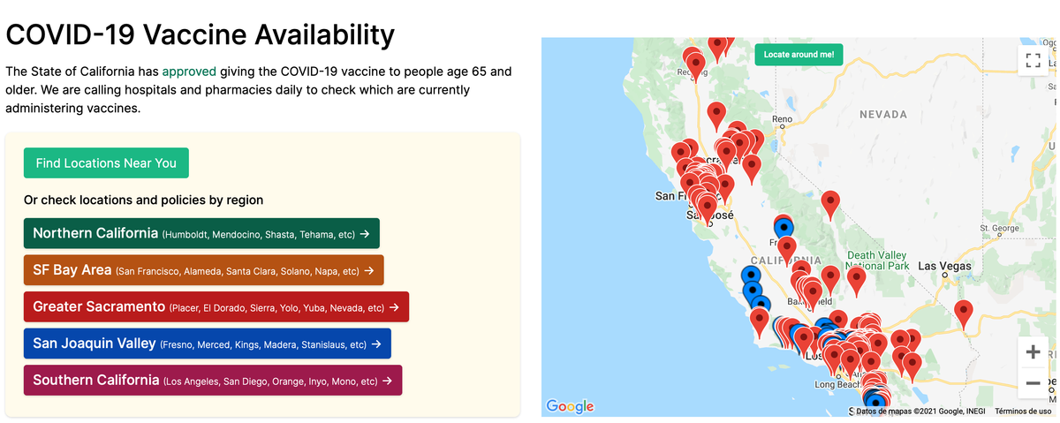This screenshot has height=423, width=1060.
Task: Click the red pin north of Death Valley
Action: 830,204
